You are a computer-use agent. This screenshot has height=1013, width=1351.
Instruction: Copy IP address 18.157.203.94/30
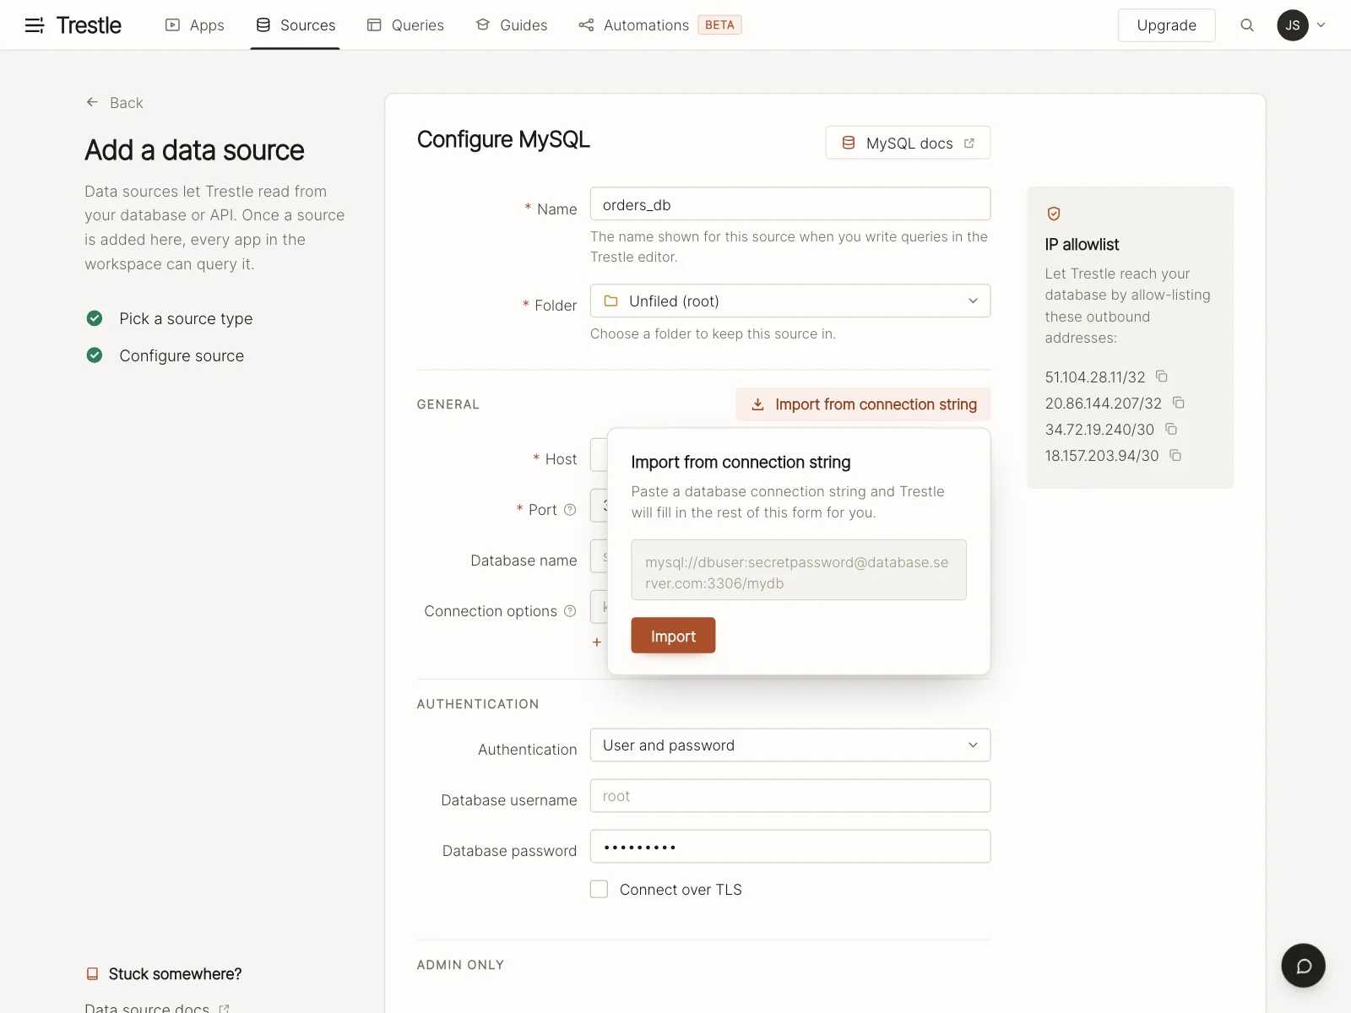coord(1175,455)
